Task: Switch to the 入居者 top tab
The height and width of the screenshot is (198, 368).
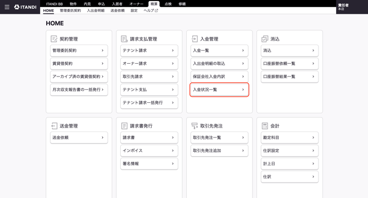Action: tap(117, 4)
